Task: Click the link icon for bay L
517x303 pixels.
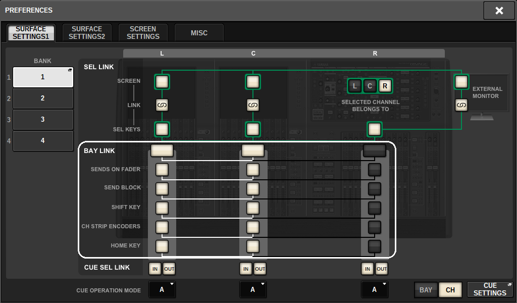Action: click(162, 105)
